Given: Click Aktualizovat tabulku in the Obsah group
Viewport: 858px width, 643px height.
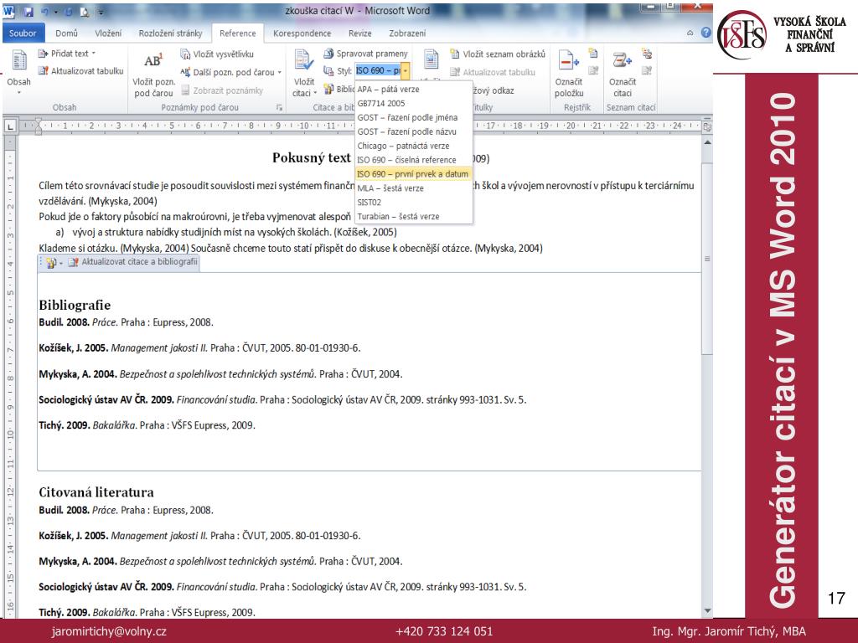Looking at the screenshot, I should coord(80,70).
